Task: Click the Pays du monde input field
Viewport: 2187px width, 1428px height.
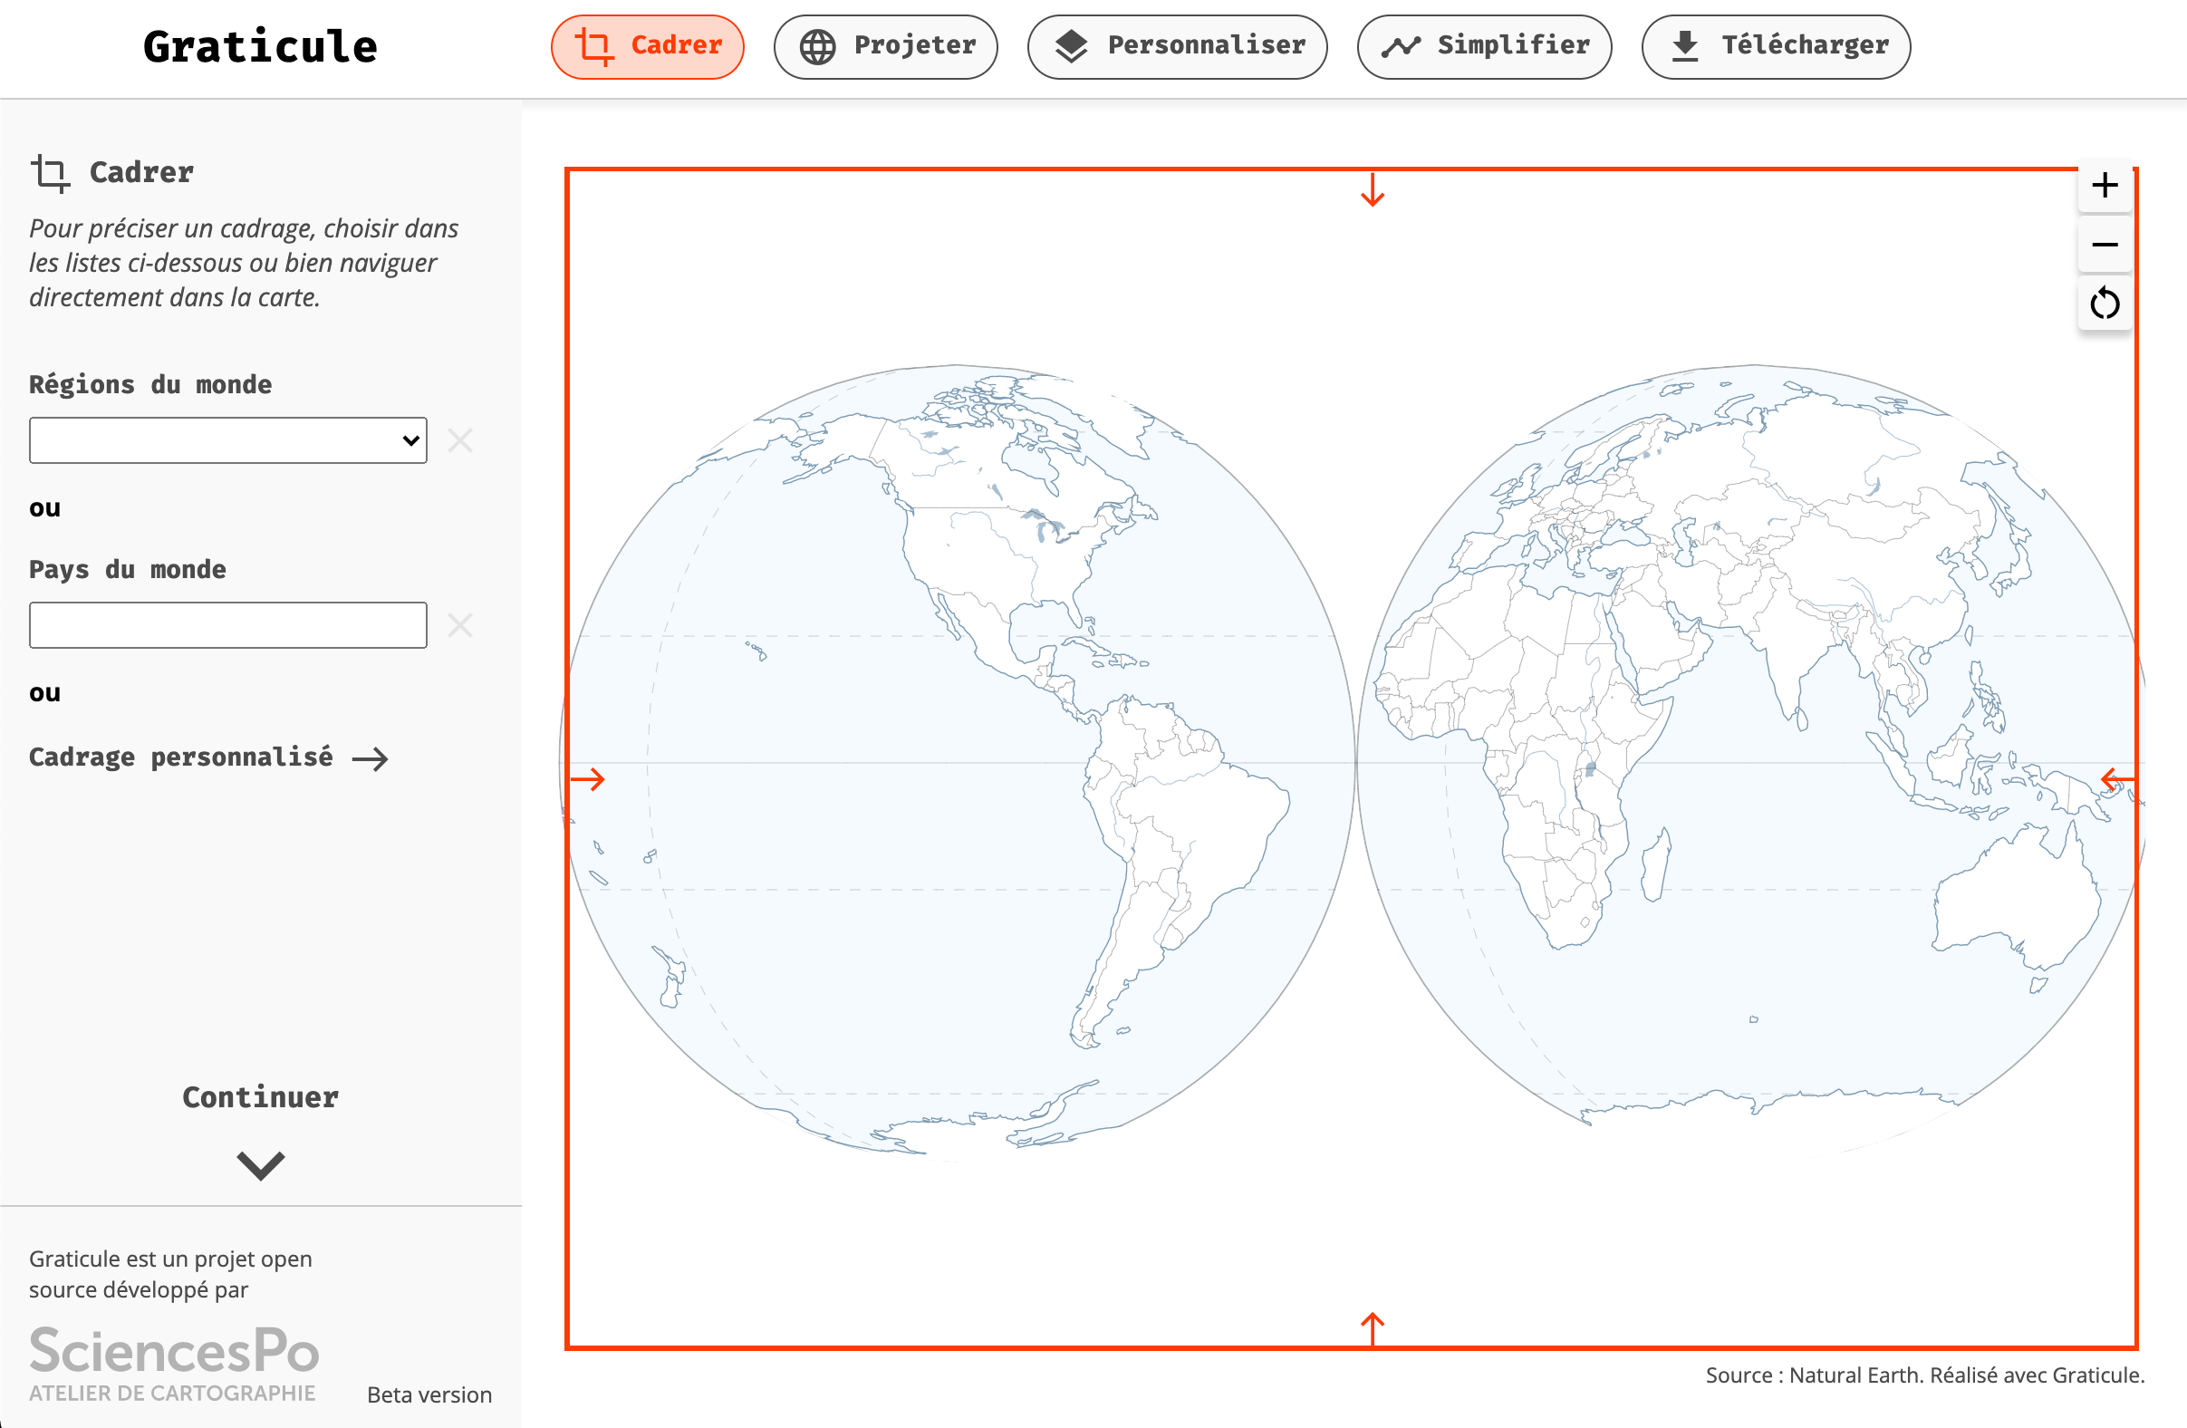Action: [228, 626]
